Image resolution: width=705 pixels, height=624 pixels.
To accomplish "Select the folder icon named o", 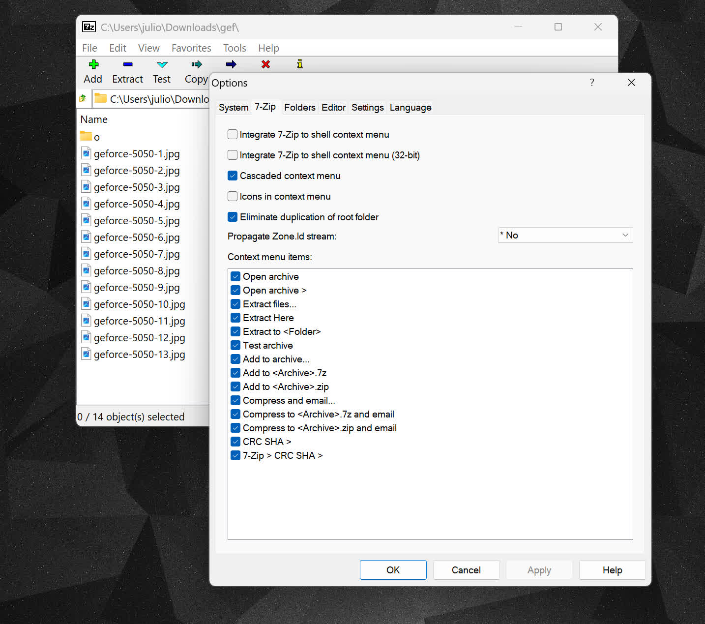I will [86, 136].
